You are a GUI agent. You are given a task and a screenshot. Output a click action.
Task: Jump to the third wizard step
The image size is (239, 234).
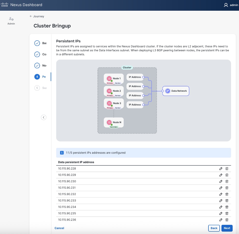pos(37,66)
